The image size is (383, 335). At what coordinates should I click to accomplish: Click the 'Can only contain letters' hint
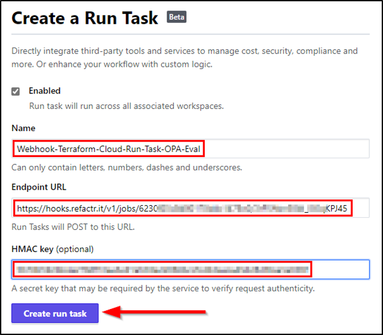click(127, 167)
